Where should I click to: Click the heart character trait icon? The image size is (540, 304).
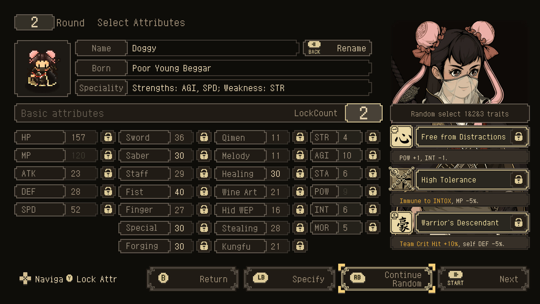[401, 137]
